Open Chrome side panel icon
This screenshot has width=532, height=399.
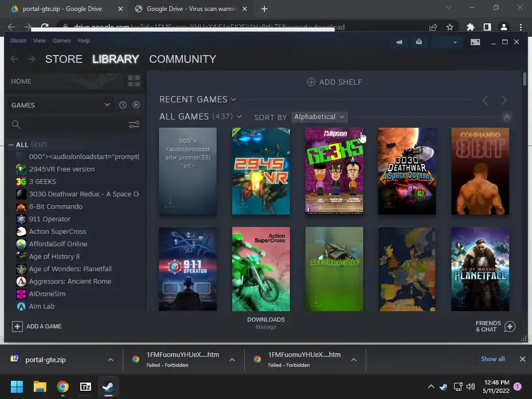(487, 27)
